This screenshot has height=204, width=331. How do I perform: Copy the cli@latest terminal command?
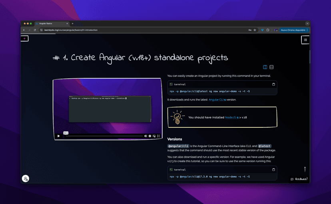click(x=273, y=84)
